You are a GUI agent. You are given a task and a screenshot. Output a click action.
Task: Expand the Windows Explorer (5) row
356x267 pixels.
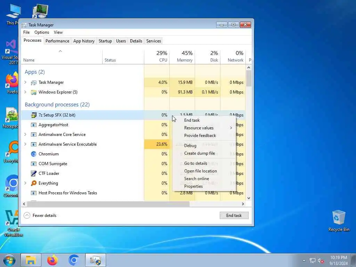point(25,92)
